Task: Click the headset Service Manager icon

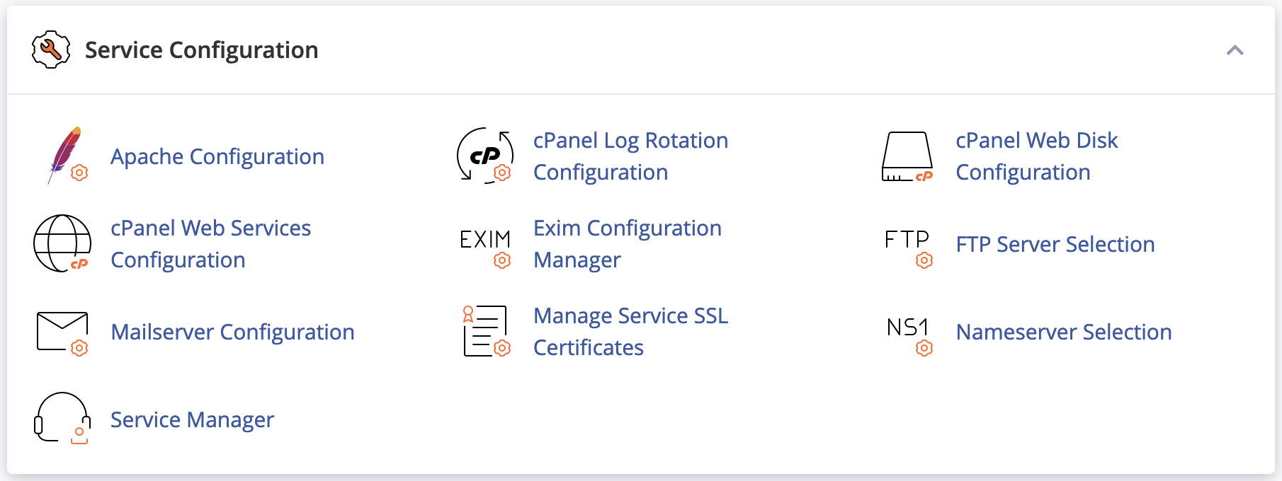Action: 62,419
